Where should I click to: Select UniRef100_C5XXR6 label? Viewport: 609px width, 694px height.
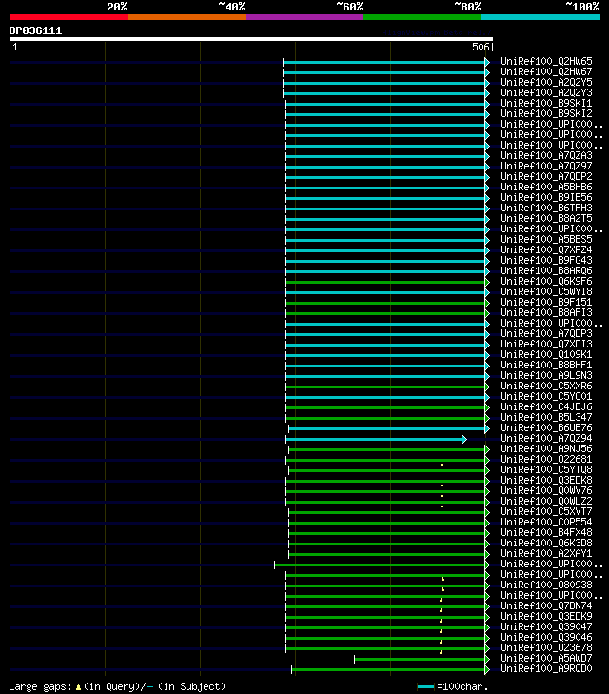tap(546, 386)
